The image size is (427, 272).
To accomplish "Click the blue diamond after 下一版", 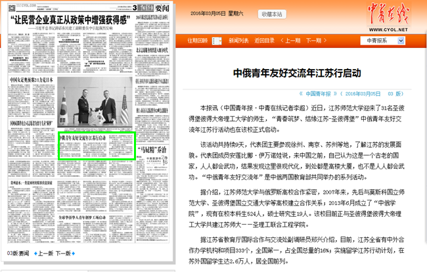I will pos(73,253).
